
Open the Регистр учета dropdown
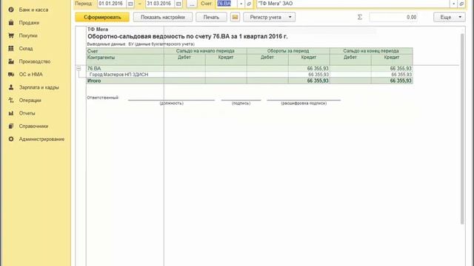coord(270,17)
